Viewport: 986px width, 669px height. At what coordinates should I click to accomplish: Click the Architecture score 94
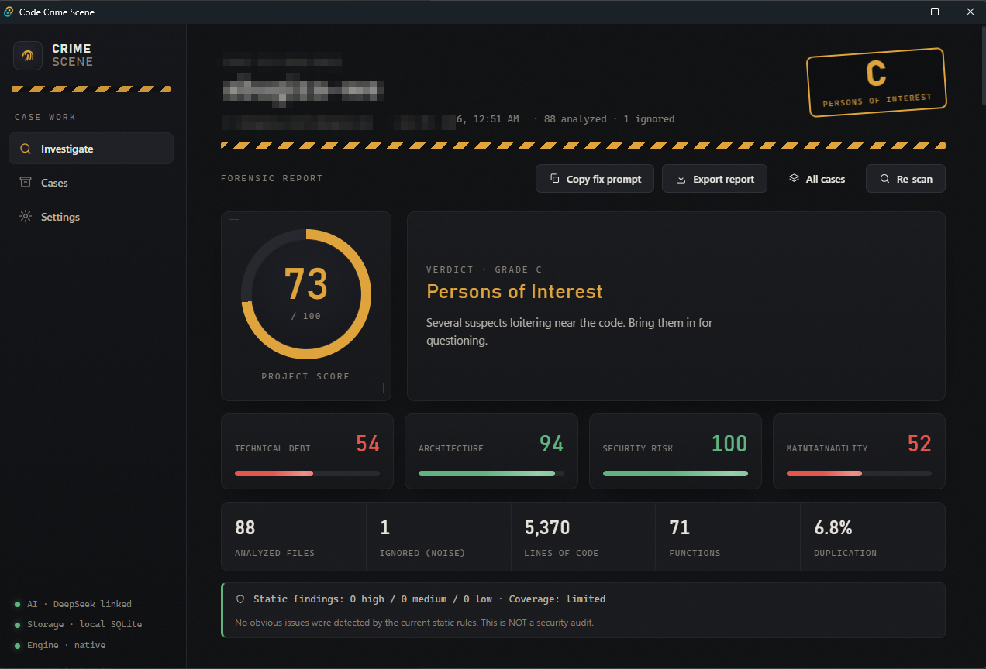coord(551,444)
